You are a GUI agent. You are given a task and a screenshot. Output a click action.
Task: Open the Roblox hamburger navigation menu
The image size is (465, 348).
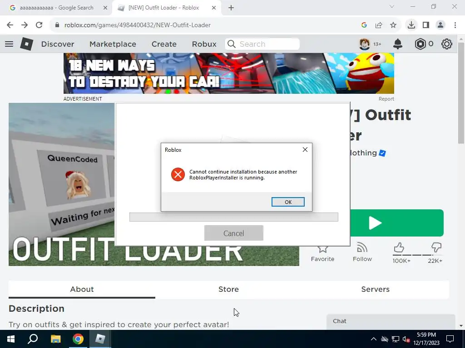9,44
